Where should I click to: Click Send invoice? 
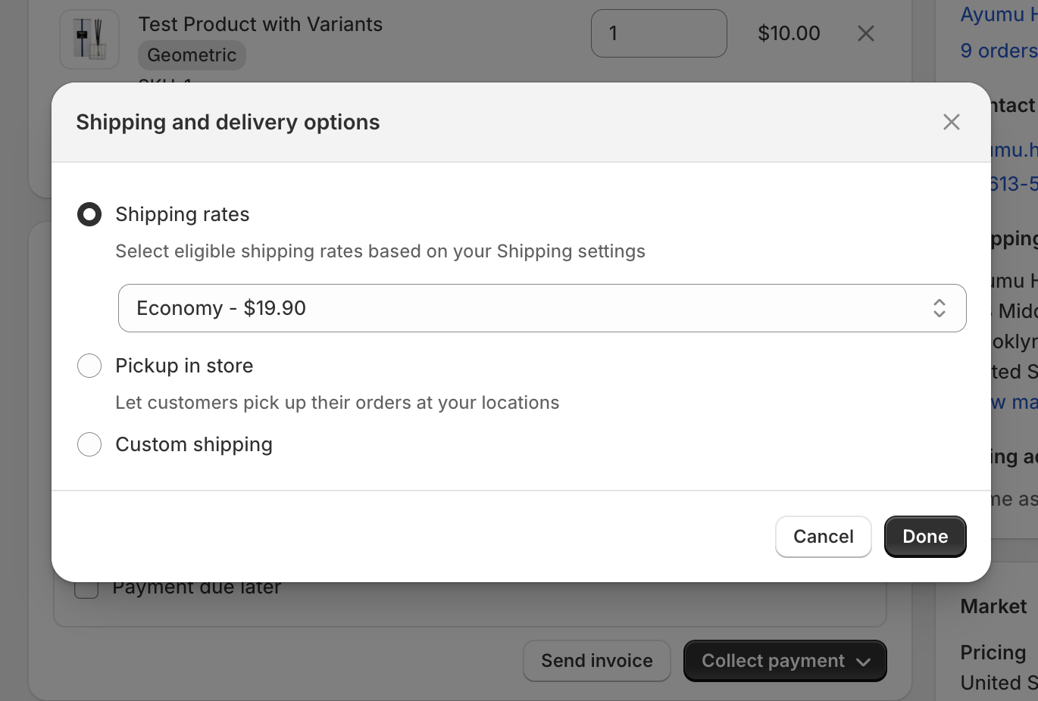click(597, 661)
